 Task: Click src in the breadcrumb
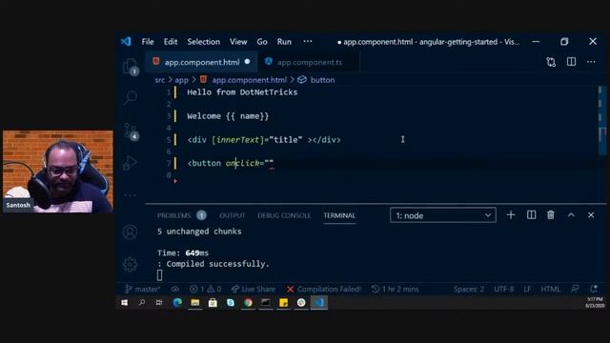coord(159,80)
